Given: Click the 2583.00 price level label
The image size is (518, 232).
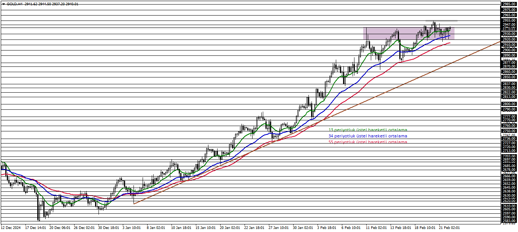Looking at the screenshot, I should (x=509, y=221).
